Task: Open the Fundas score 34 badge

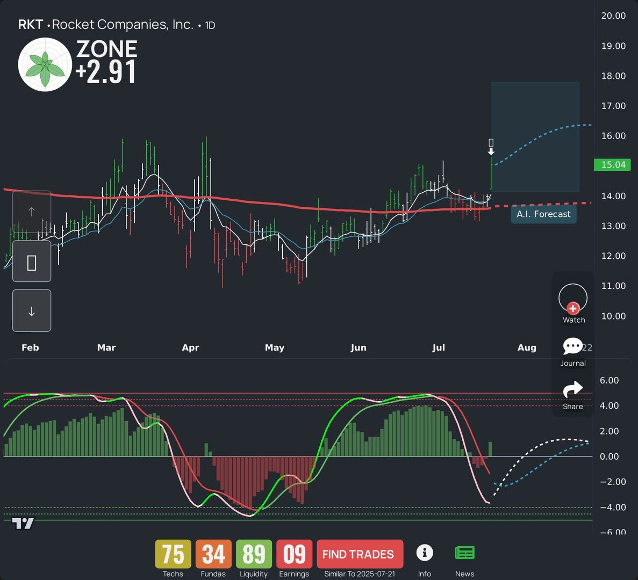Action: click(x=213, y=554)
